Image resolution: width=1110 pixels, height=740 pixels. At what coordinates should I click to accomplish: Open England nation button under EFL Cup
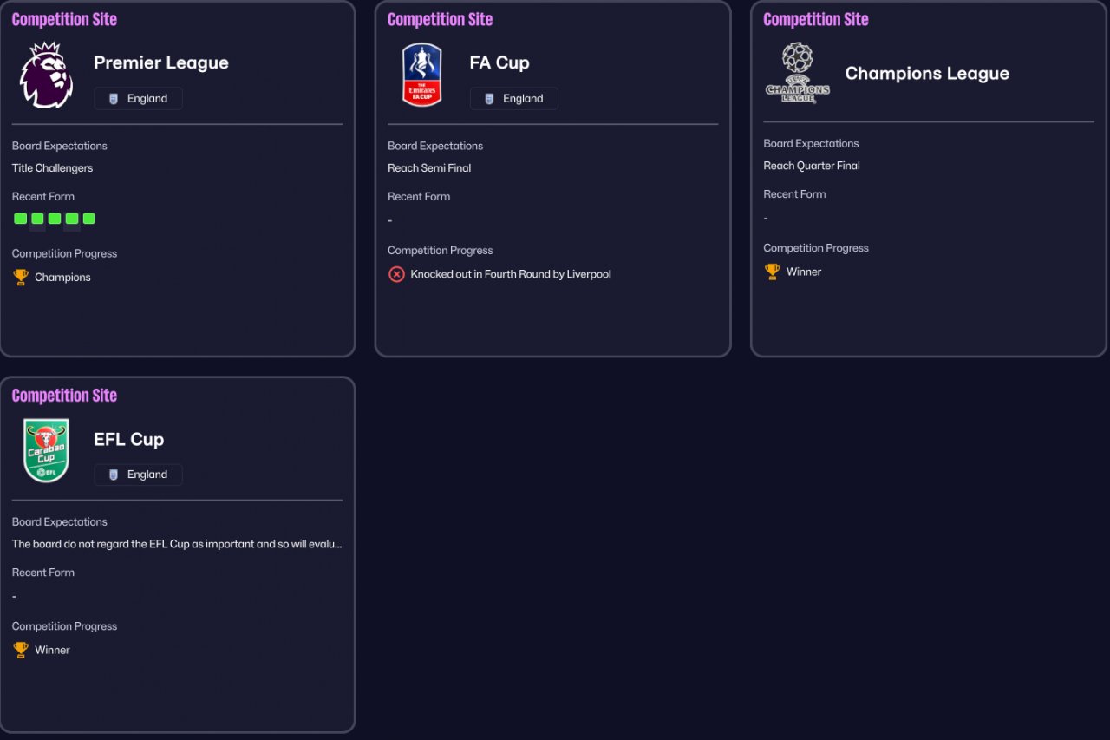[x=139, y=475]
